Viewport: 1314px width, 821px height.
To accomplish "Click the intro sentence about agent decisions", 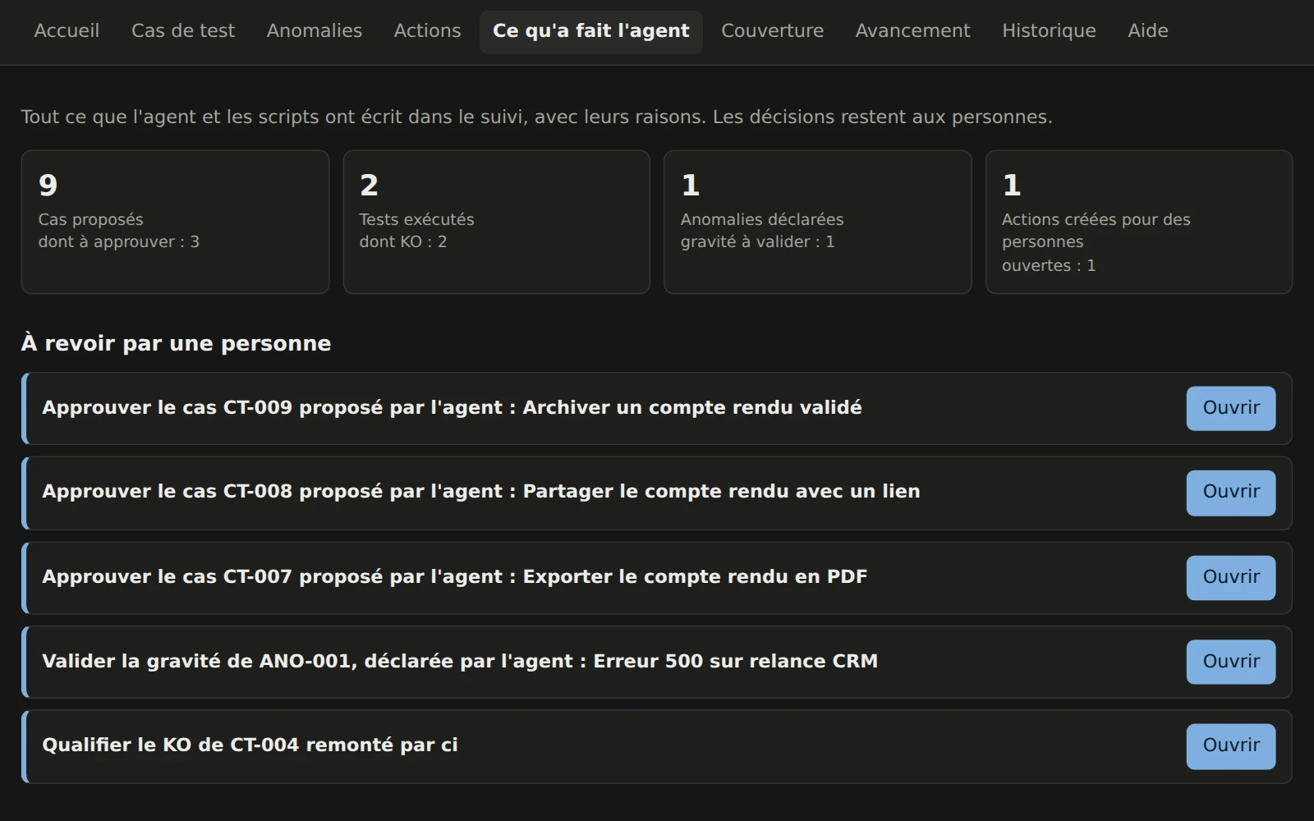I will click(x=536, y=117).
